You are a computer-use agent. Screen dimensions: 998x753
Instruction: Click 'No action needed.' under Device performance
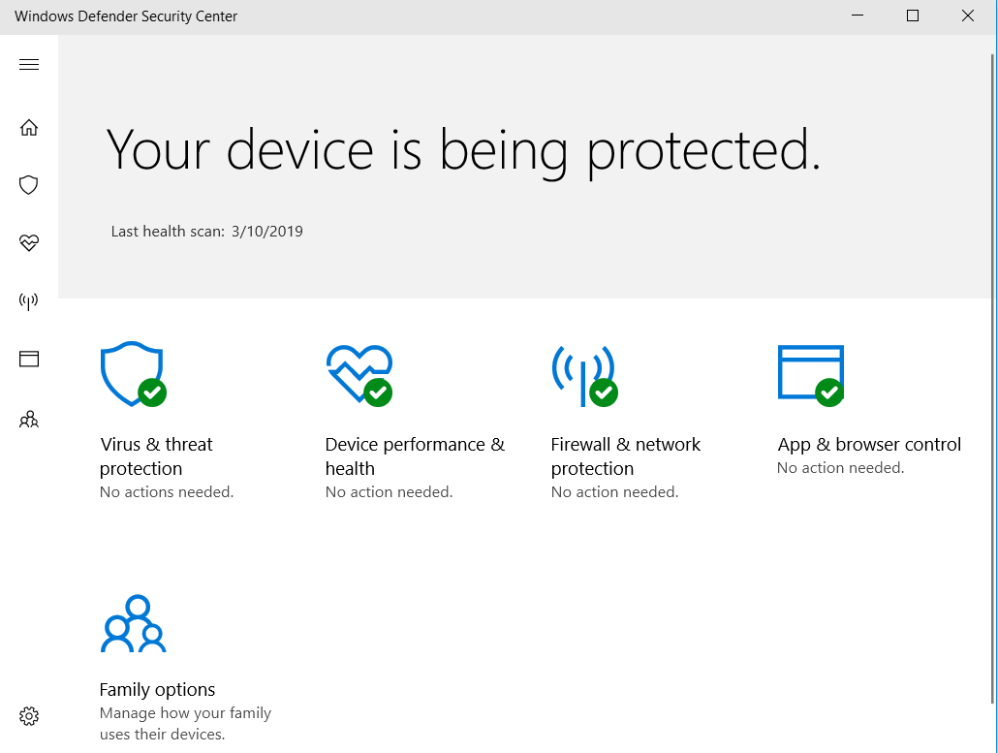pos(389,492)
